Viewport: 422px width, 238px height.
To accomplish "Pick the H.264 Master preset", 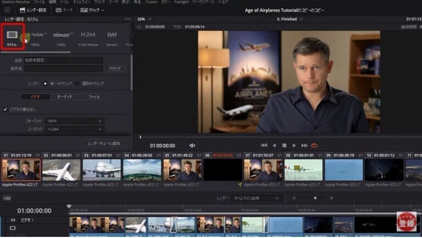I will (88, 36).
